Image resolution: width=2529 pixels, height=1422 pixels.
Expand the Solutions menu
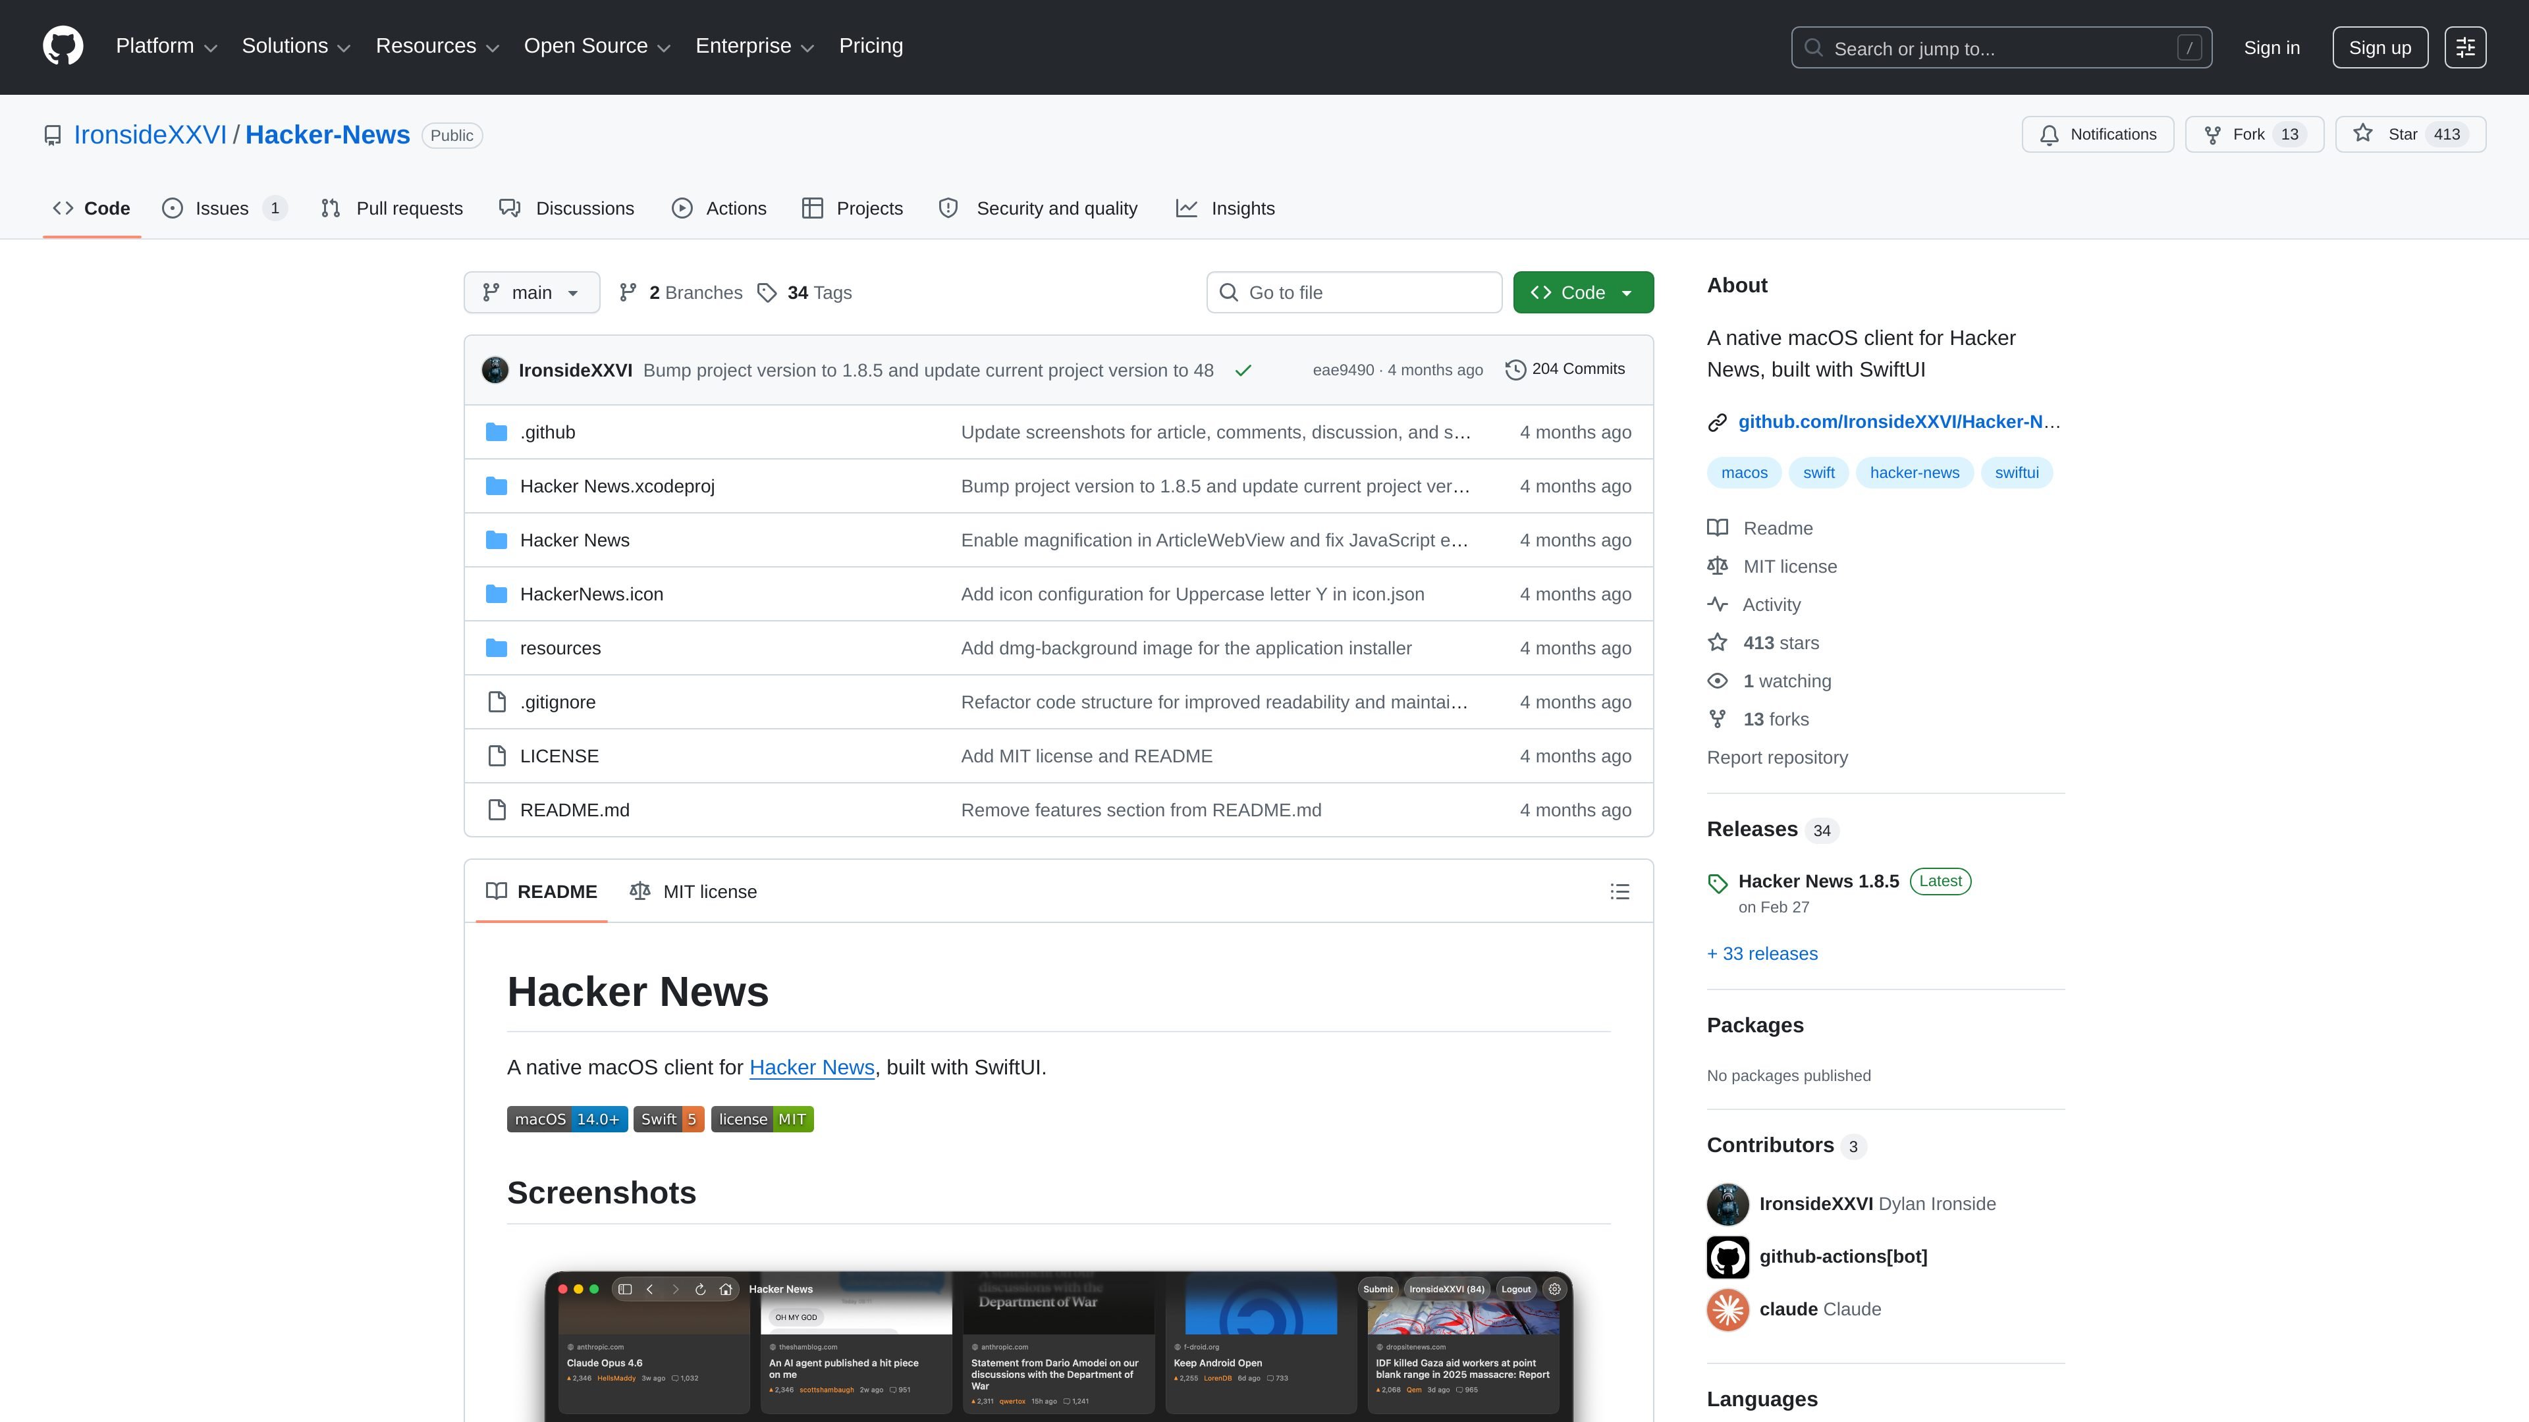pos(296,46)
